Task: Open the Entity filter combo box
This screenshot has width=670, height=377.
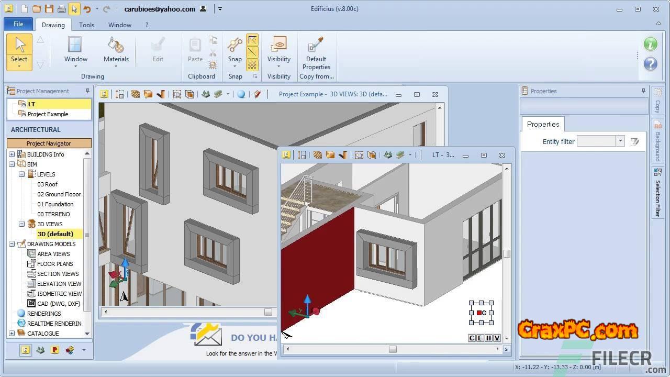Action: [x=620, y=141]
